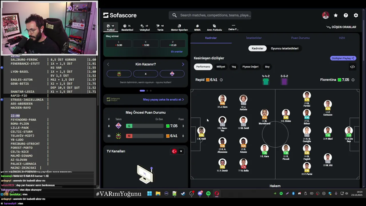The height and width of the screenshot is (206, 366).
Task: Open Discord from the taskbar
Action: [200, 194]
